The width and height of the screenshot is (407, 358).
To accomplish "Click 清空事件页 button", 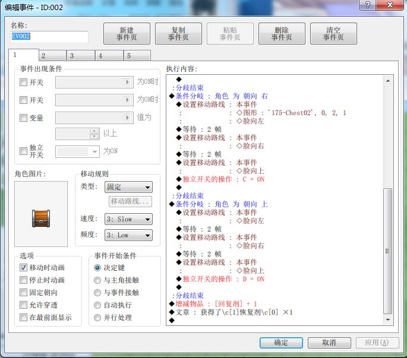I will point(333,34).
